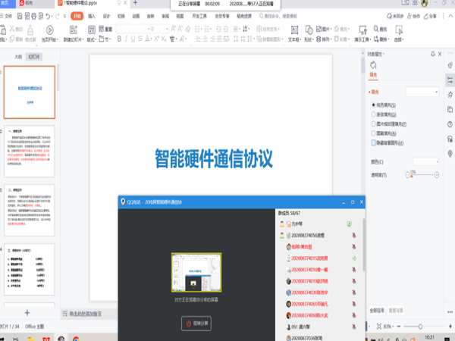The image size is (455, 341).
Task: Select solid fill radio option (S)
Action: click(x=373, y=105)
